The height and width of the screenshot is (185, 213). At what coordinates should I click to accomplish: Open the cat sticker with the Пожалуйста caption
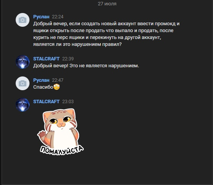coord(60,131)
